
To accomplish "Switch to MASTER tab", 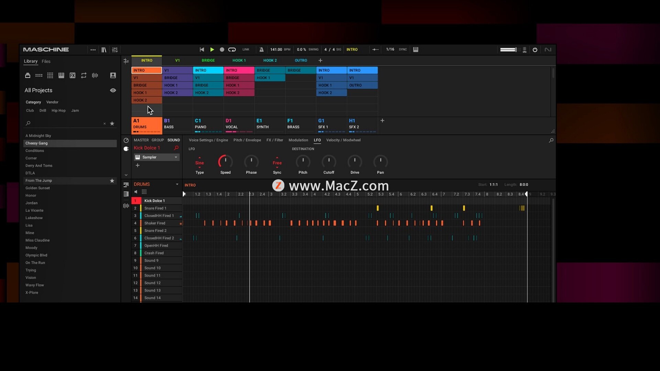I will click(141, 140).
